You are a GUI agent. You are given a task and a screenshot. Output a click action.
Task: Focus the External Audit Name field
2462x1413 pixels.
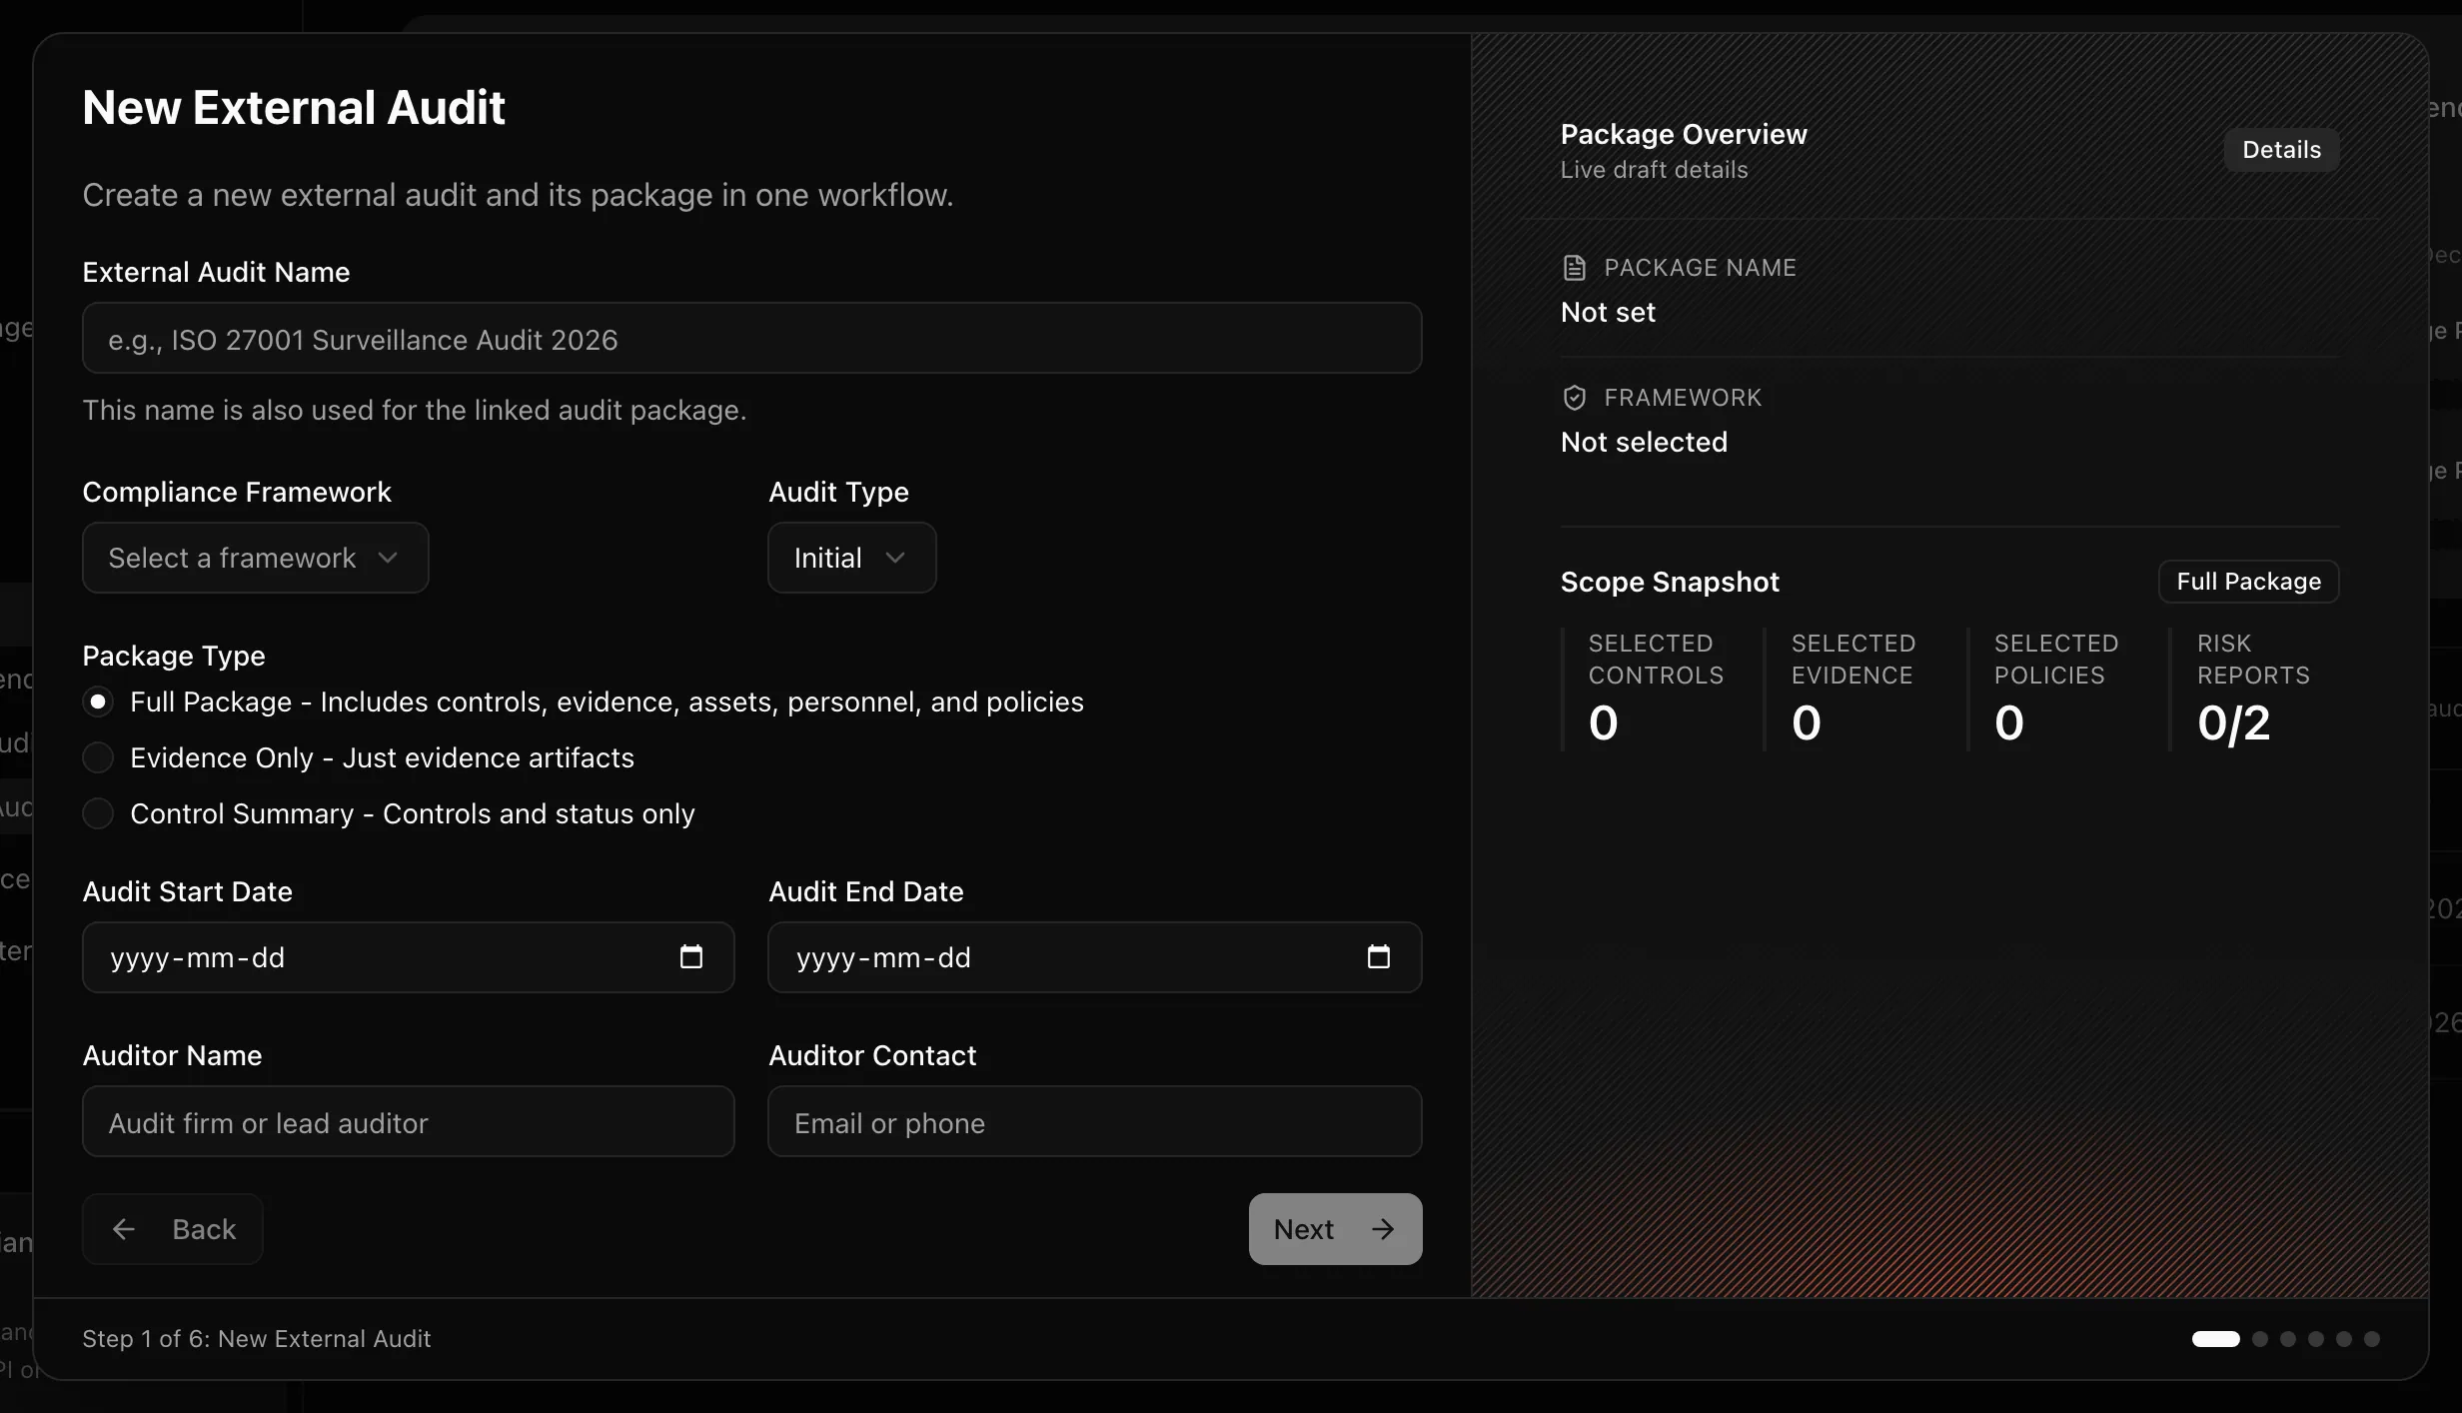click(x=751, y=339)
